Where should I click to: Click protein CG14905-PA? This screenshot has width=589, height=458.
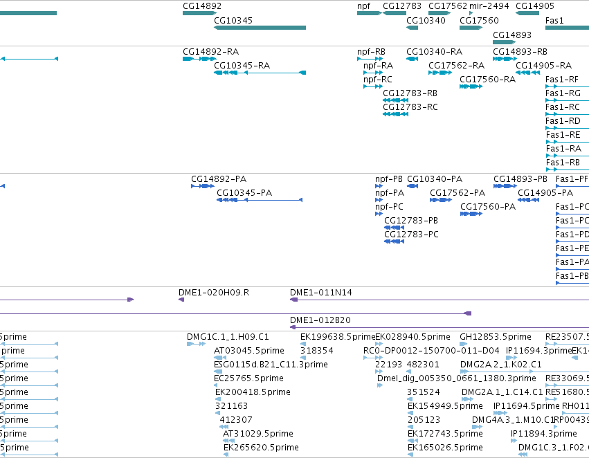545,193
